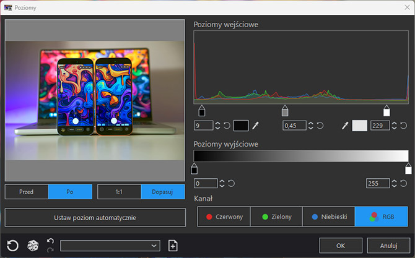Image resolution: width=415 pixels, height=258 pixels.
Task: Reset the input black level 9
Action: coord(227,126)
